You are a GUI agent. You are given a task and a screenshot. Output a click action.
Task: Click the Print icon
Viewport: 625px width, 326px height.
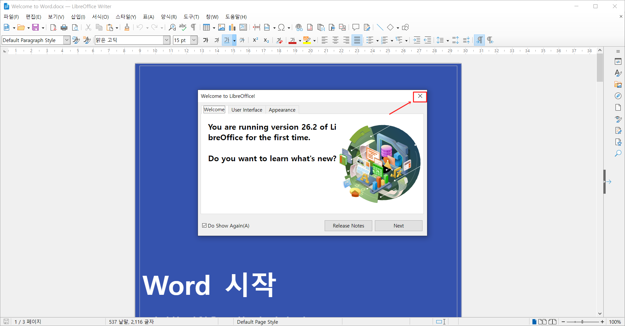tap(64, 28)
